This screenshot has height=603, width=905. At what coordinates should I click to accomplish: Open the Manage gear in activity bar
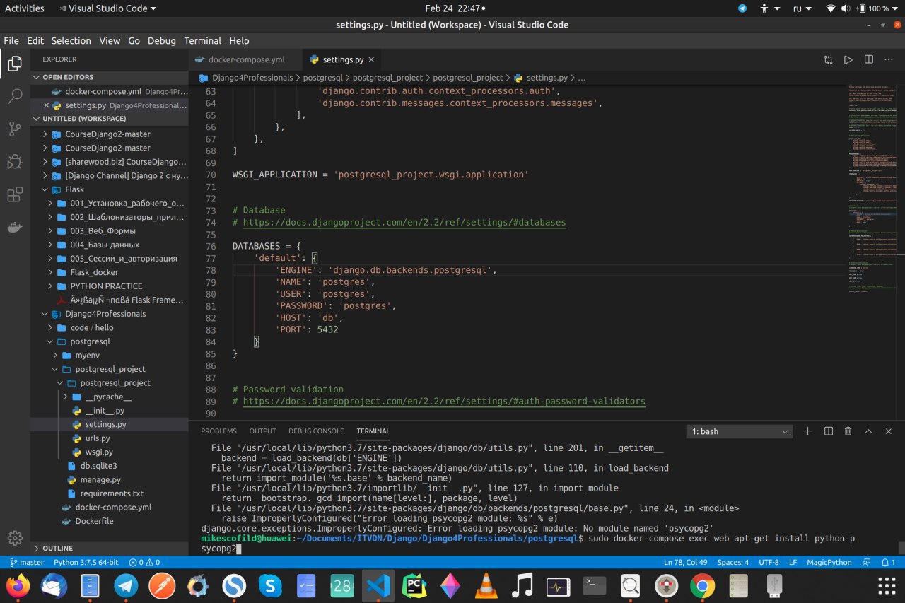[15, 538]
